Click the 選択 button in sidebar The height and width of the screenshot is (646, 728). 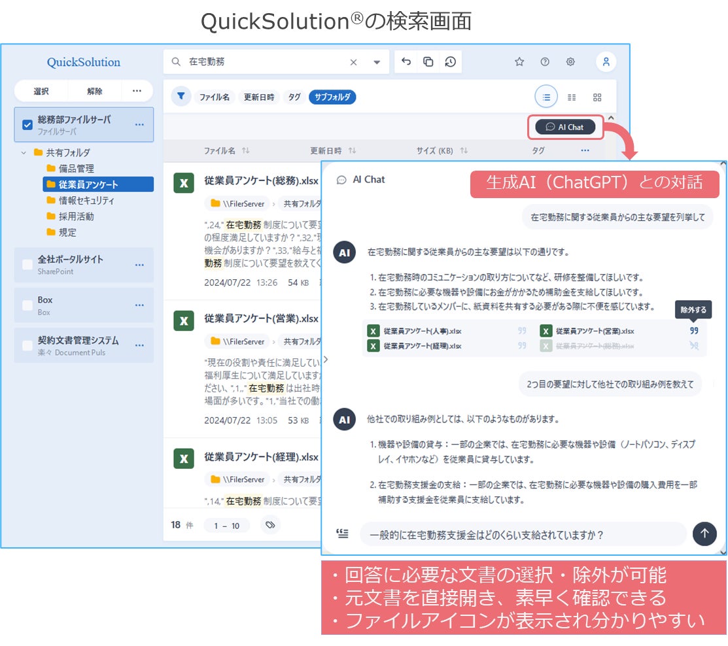pyautogui.click(x=41, y=92)
